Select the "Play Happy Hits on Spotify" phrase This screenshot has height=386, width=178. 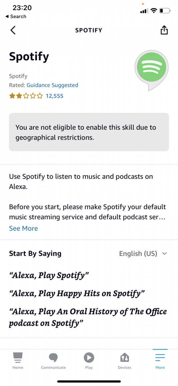click(77, 293)
